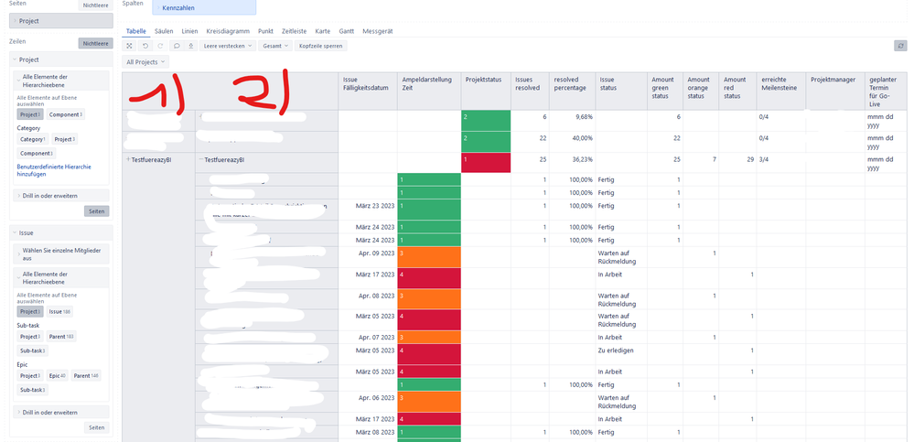914x442 pixels.
Task: Click the Zu erledigen status cell
Action: tap(621, 354)
